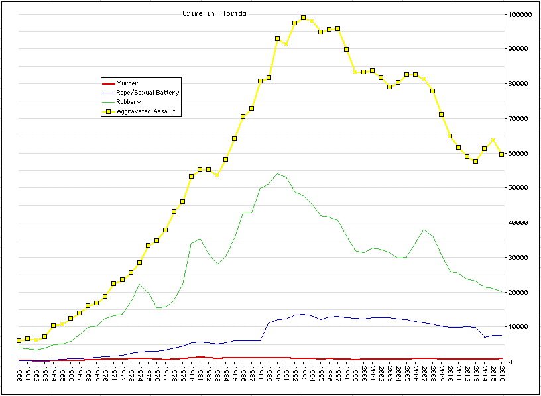Viewport: 541px width, 396px height.
Task: Click the 100000 y-axis label
Action: point(520,14)
